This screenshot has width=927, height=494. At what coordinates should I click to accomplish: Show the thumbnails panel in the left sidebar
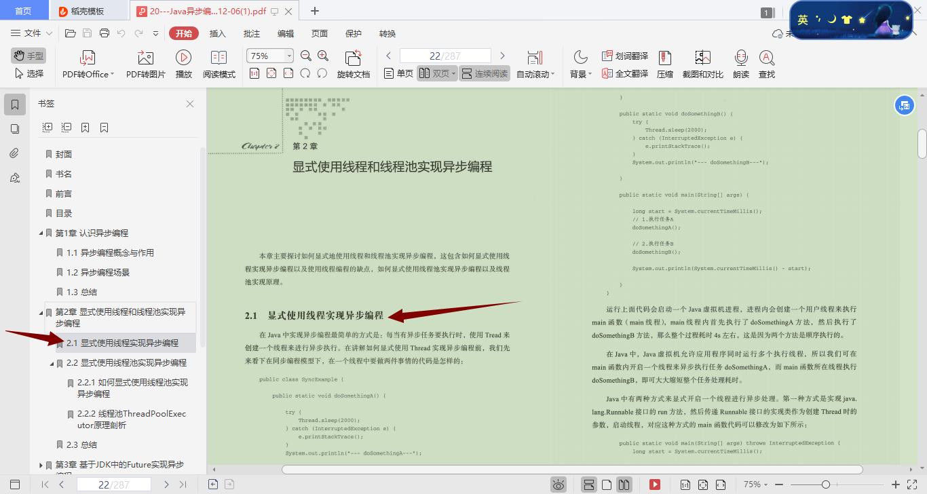[x=15, y=129]
